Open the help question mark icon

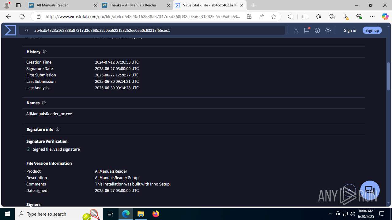(x=317, y=30)
